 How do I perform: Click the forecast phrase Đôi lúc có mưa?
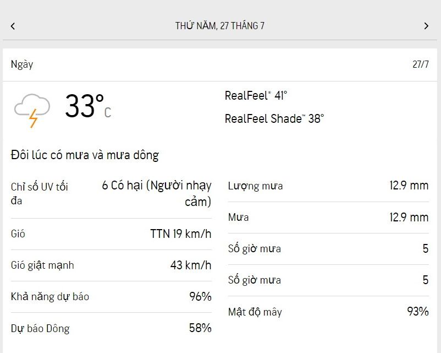(x=50, y=155)
